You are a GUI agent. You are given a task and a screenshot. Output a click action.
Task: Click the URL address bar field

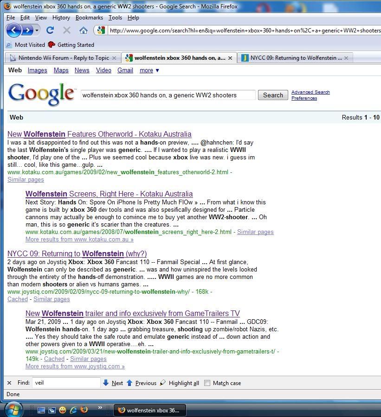click(245, 30)
